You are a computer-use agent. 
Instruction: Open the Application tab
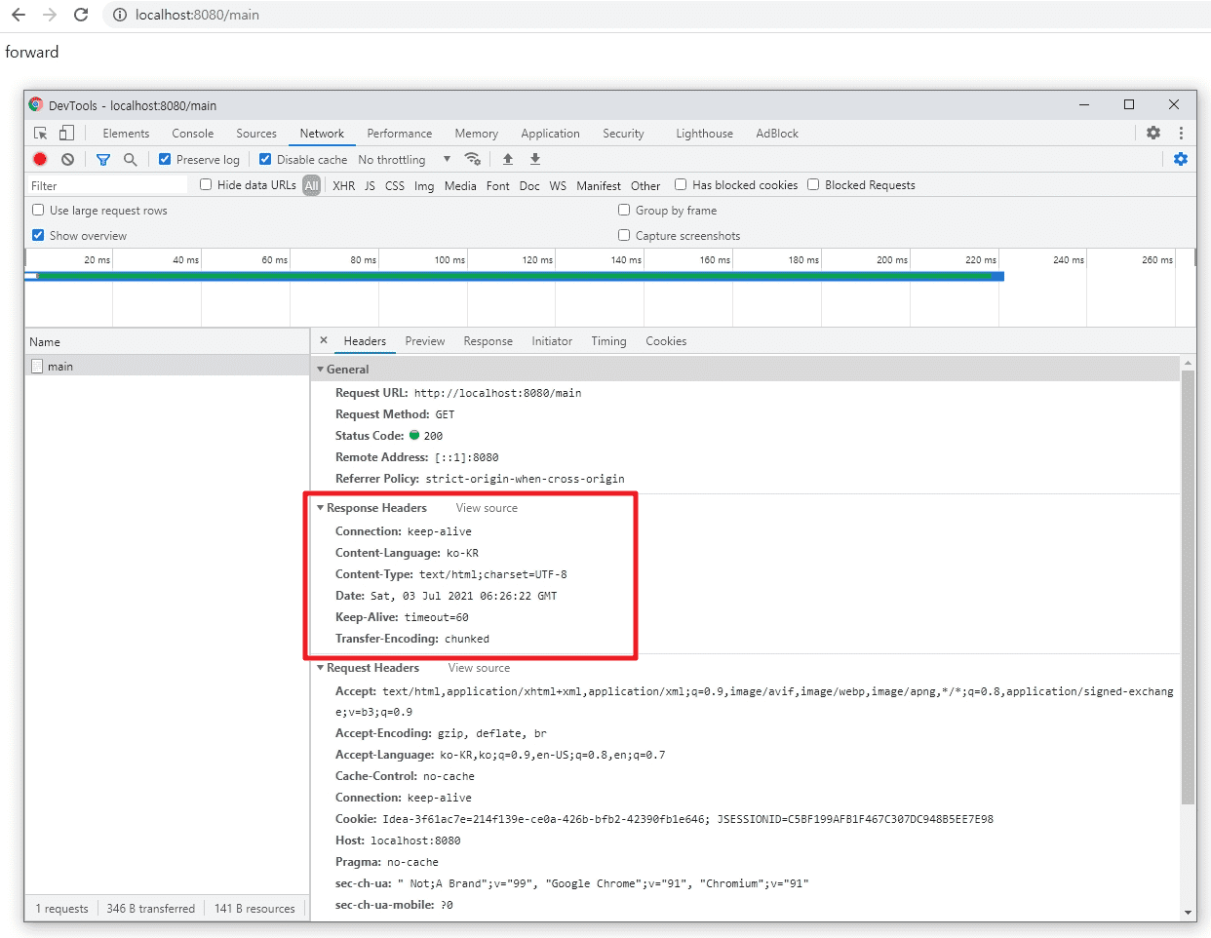click(x=550, y=134)
